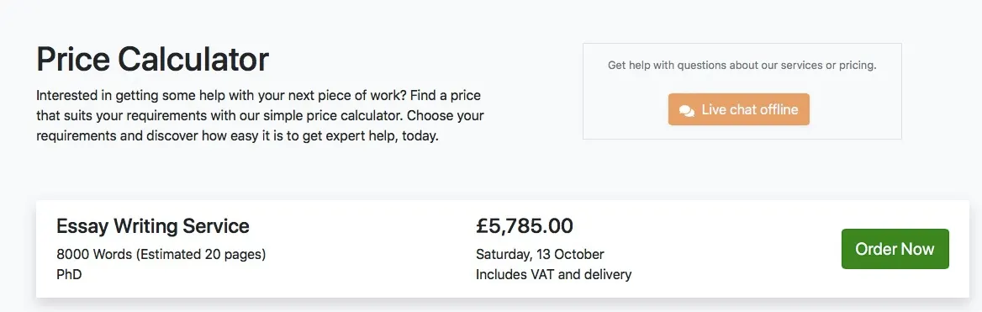Click the word 'offline' on the chat button

coord(775,109)
